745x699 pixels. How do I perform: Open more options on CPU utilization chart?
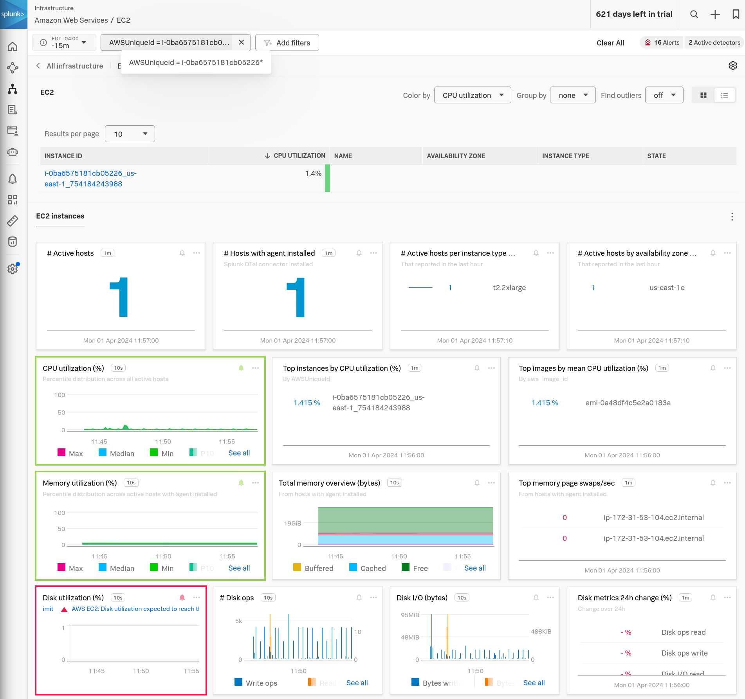pyautogui.click(x=256, y=368)
